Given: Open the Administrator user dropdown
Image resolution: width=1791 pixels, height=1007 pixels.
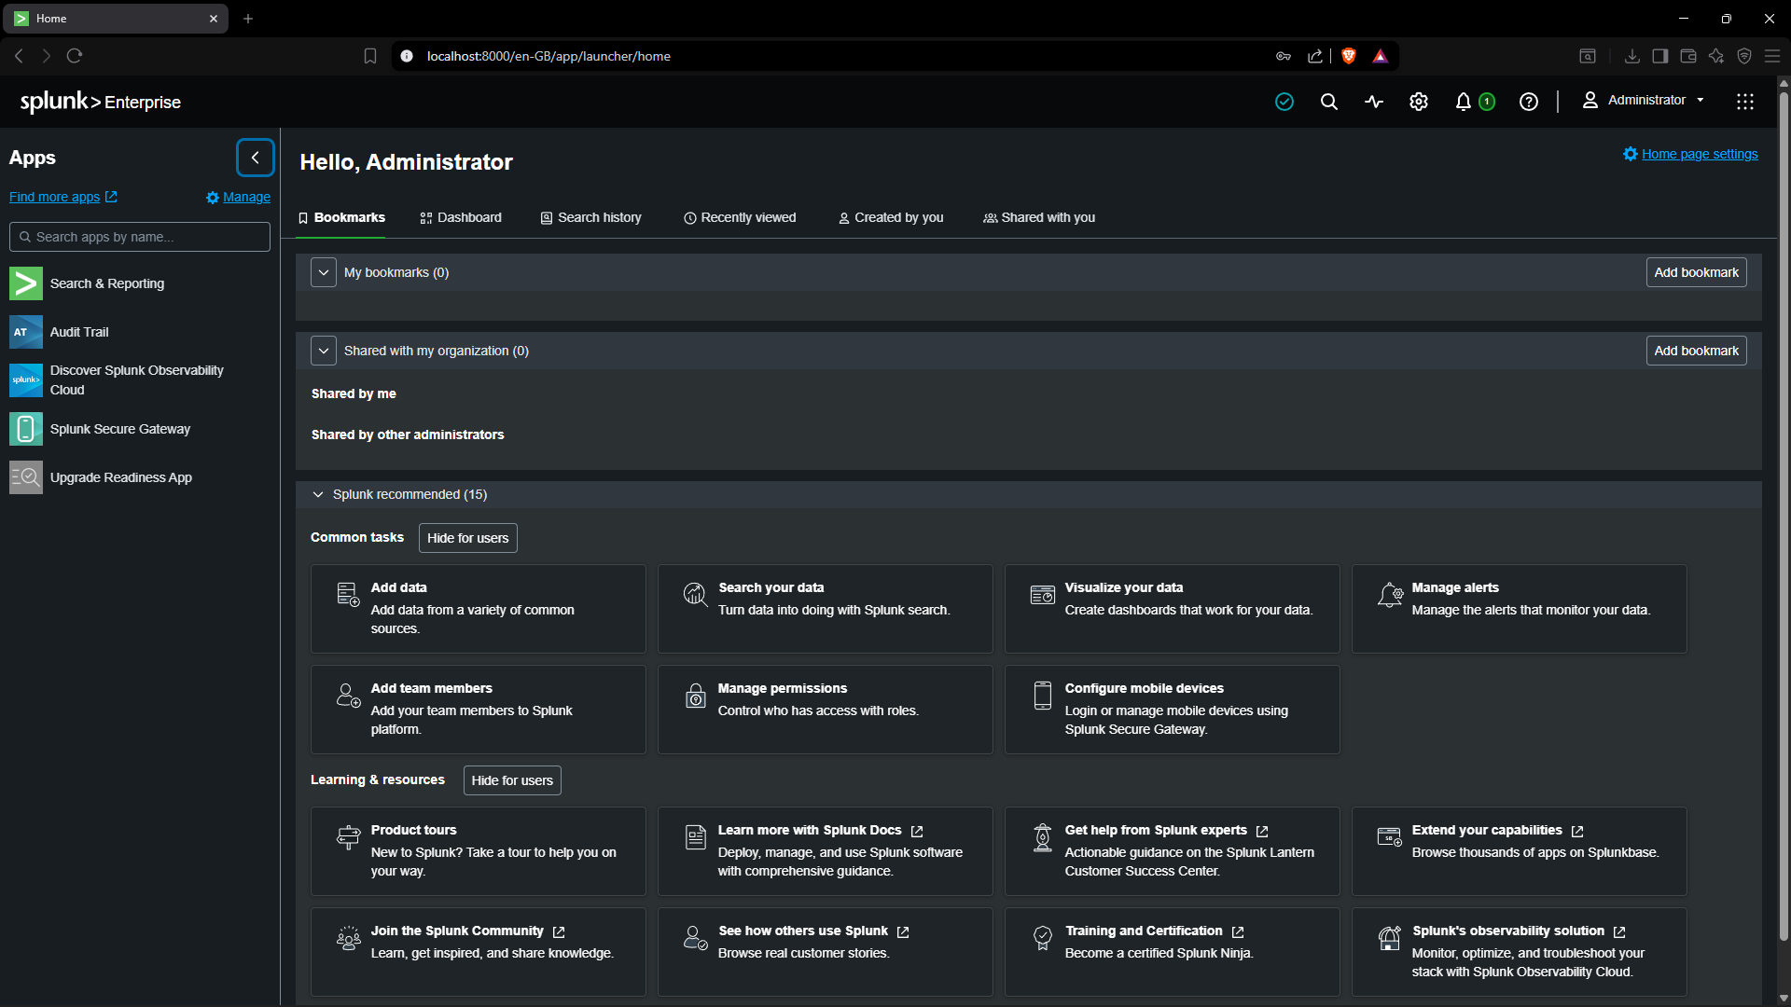Looking at the screenshot, I should tap(1645, 101).
